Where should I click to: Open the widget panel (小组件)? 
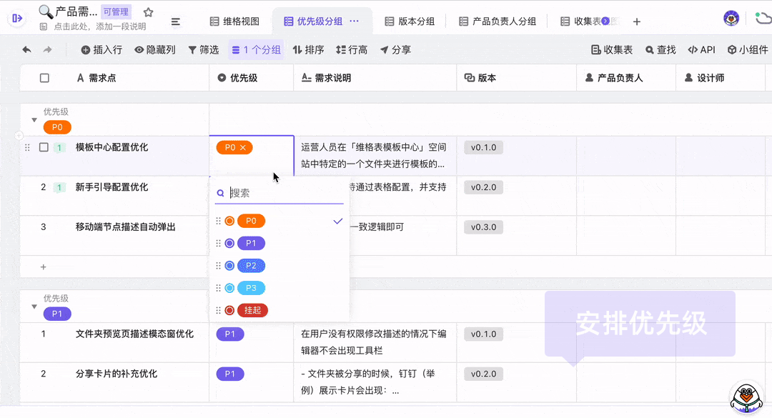(x=748, y=50)
